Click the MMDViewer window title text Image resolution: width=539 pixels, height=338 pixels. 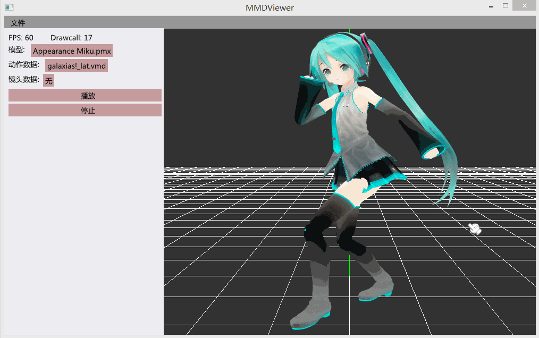269,7
